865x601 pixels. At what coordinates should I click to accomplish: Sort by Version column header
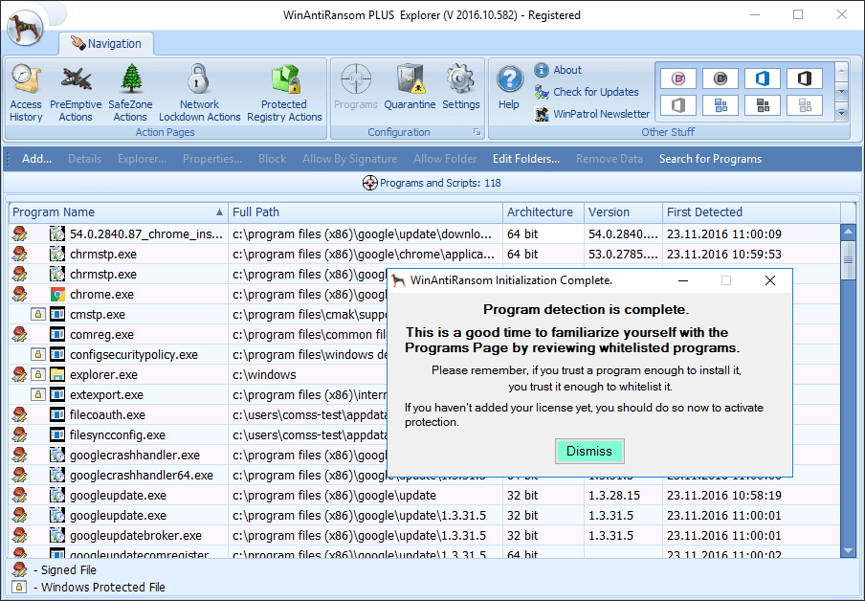tap(623, 212)
